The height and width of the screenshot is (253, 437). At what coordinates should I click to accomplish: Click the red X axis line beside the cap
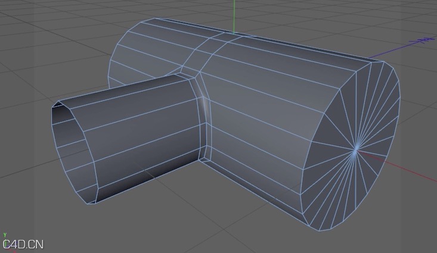pyautogui.click(x=397, y=166)
